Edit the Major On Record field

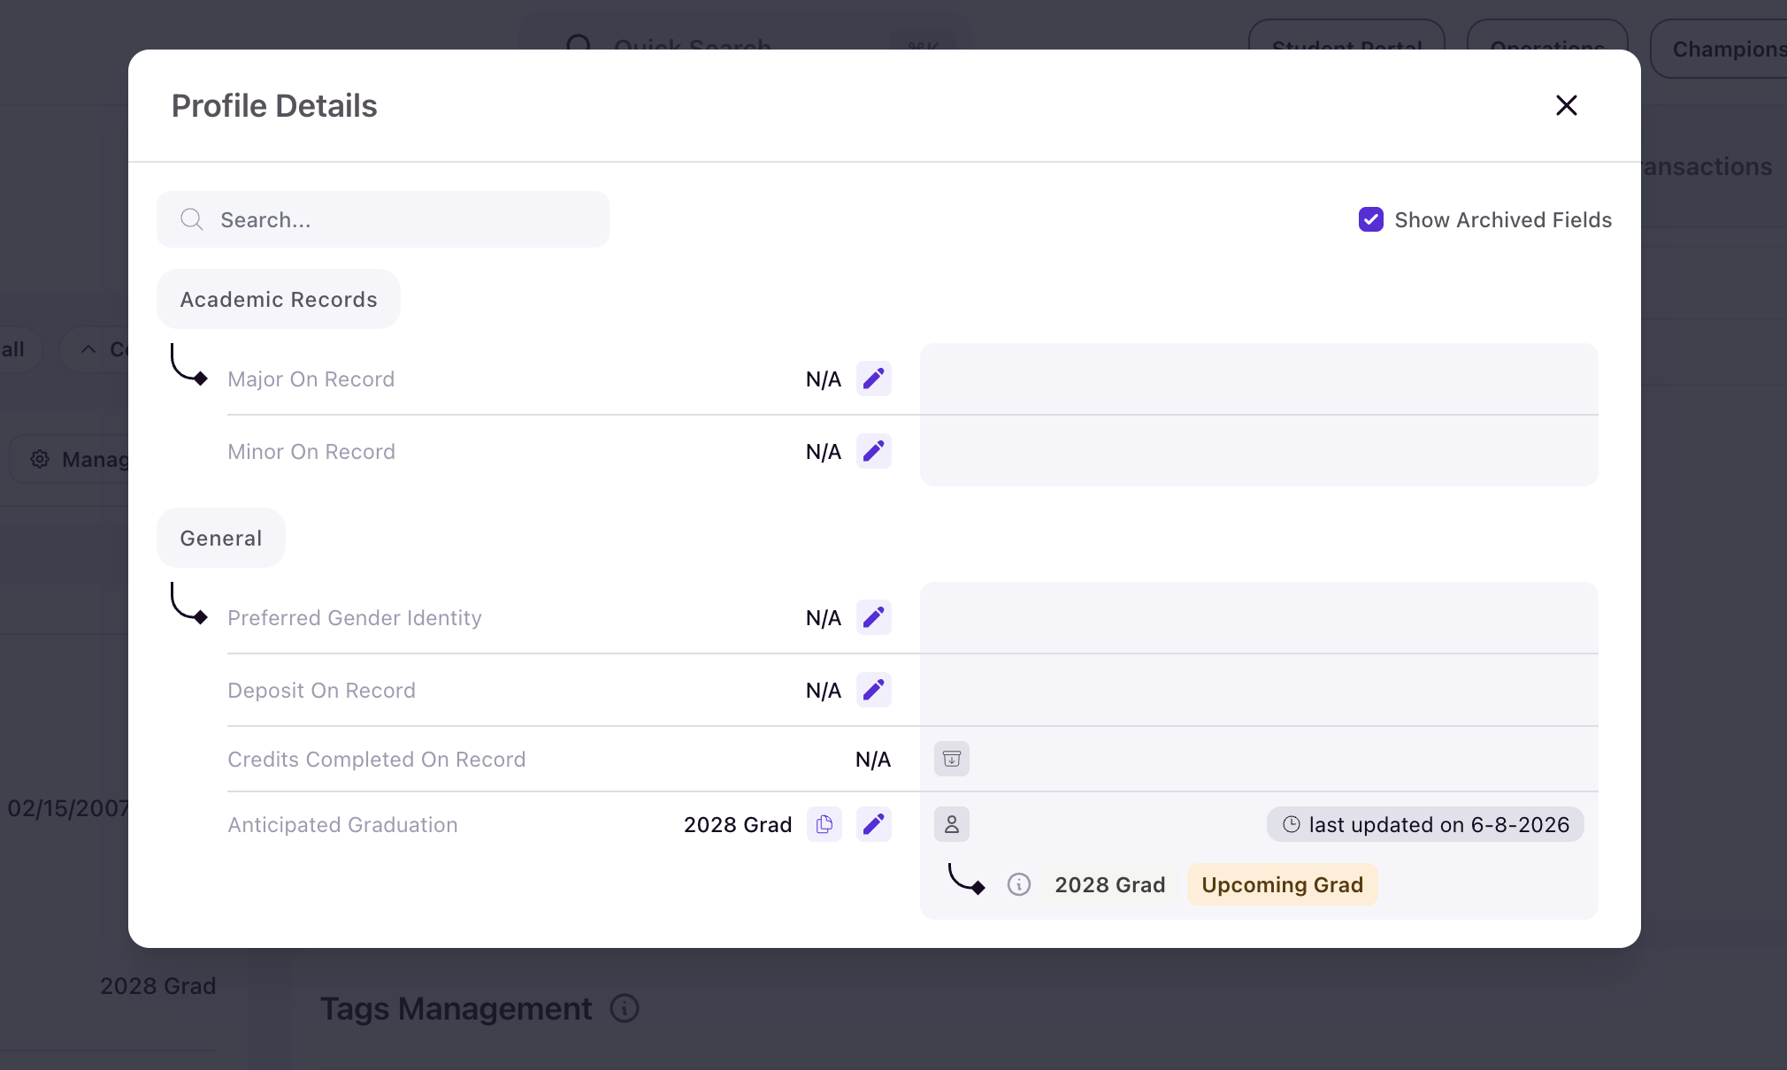[873, 378]
